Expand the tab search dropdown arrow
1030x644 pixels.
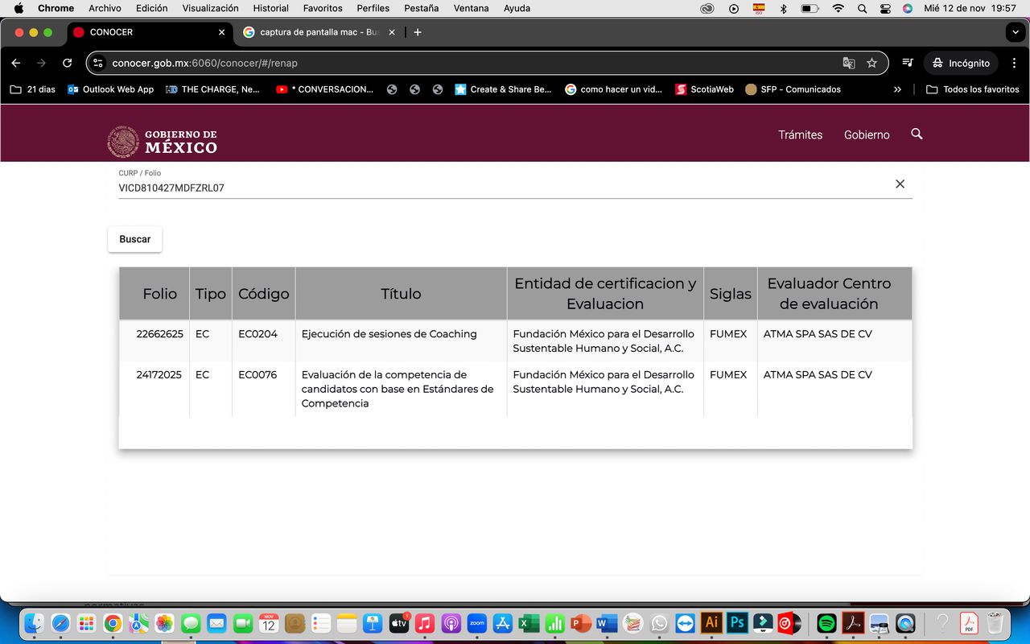click(1014, 32)
